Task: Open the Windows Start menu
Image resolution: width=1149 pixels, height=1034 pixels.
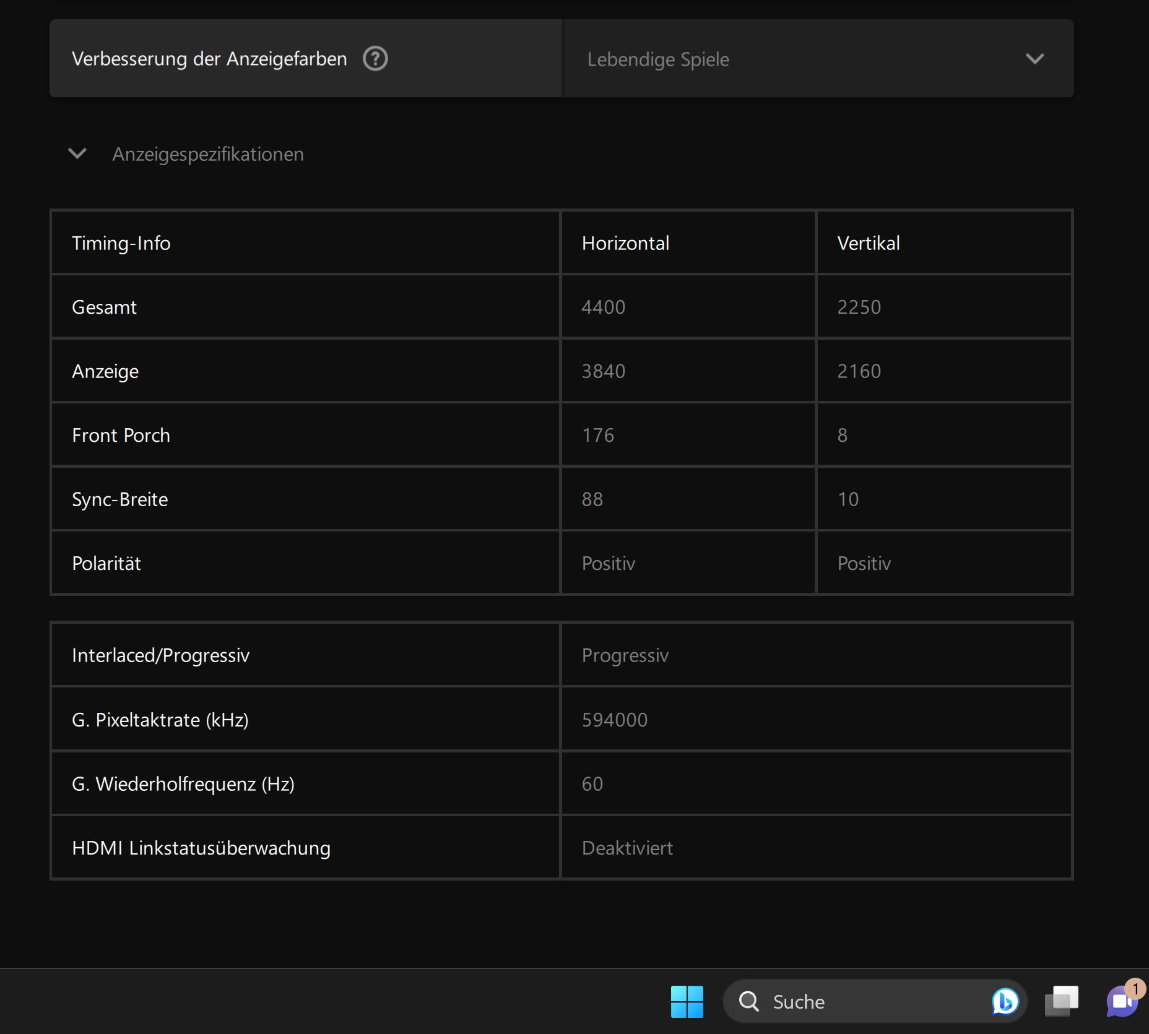Action: [687, 1001]
